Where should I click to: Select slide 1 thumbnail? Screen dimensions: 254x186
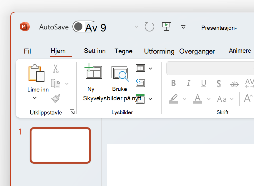(x=60, y=145)
